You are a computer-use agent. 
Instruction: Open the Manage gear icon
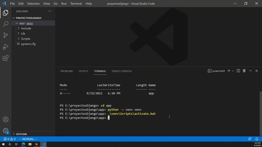pos(5,131)
